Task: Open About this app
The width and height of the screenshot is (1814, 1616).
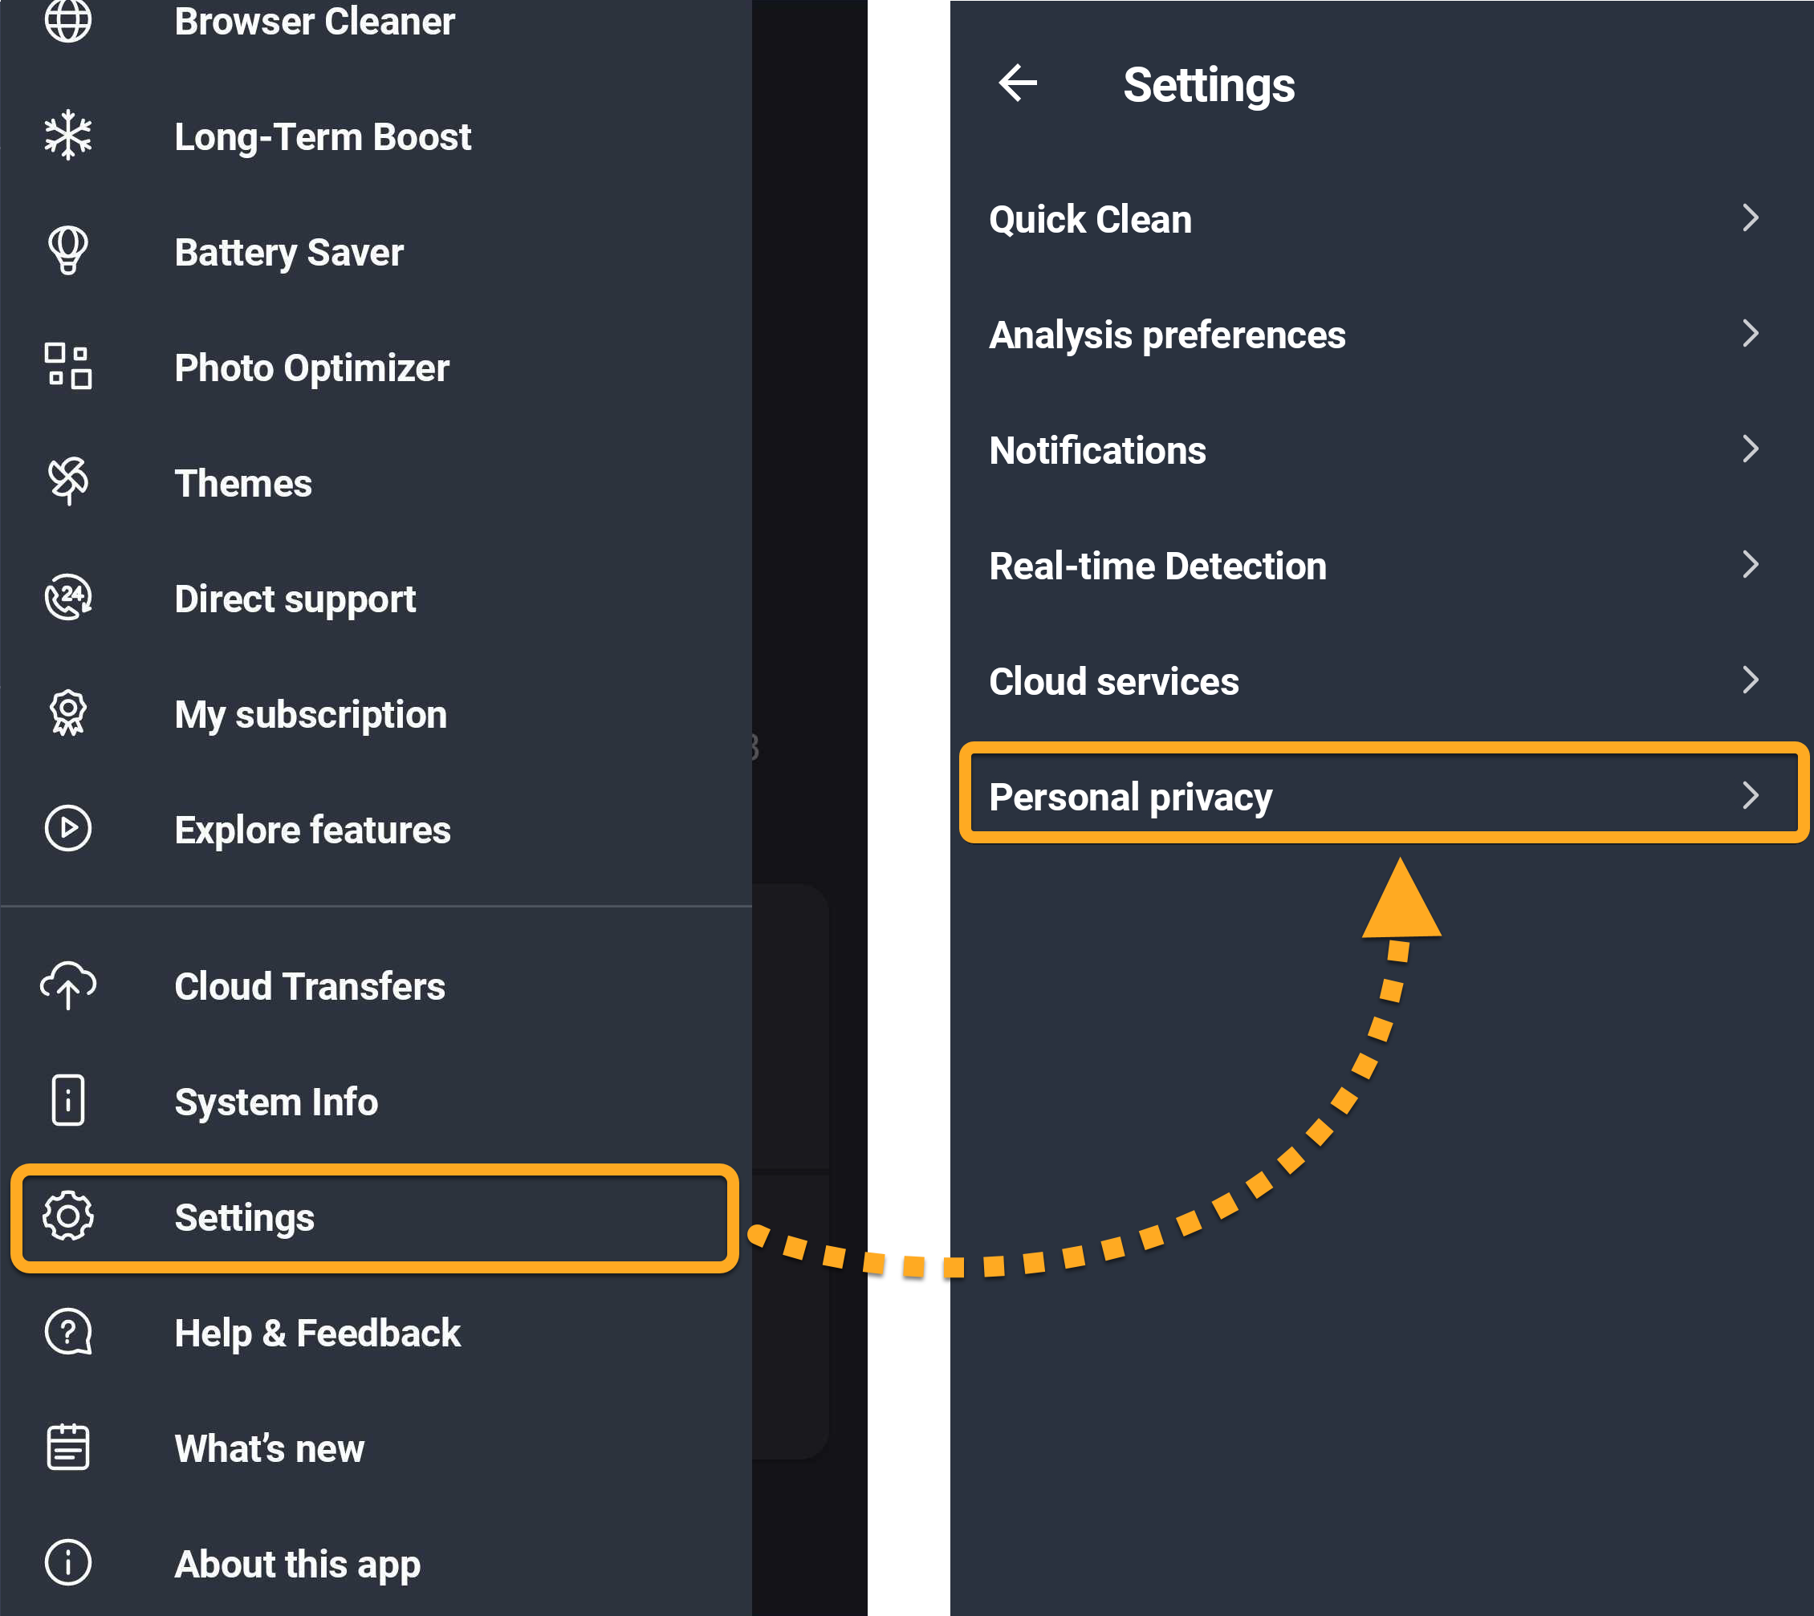Action: (297, 1564)
